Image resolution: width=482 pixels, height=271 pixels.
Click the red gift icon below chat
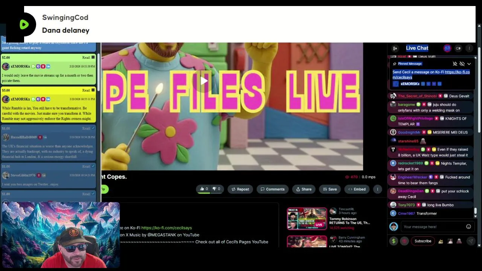coord(404,241)
